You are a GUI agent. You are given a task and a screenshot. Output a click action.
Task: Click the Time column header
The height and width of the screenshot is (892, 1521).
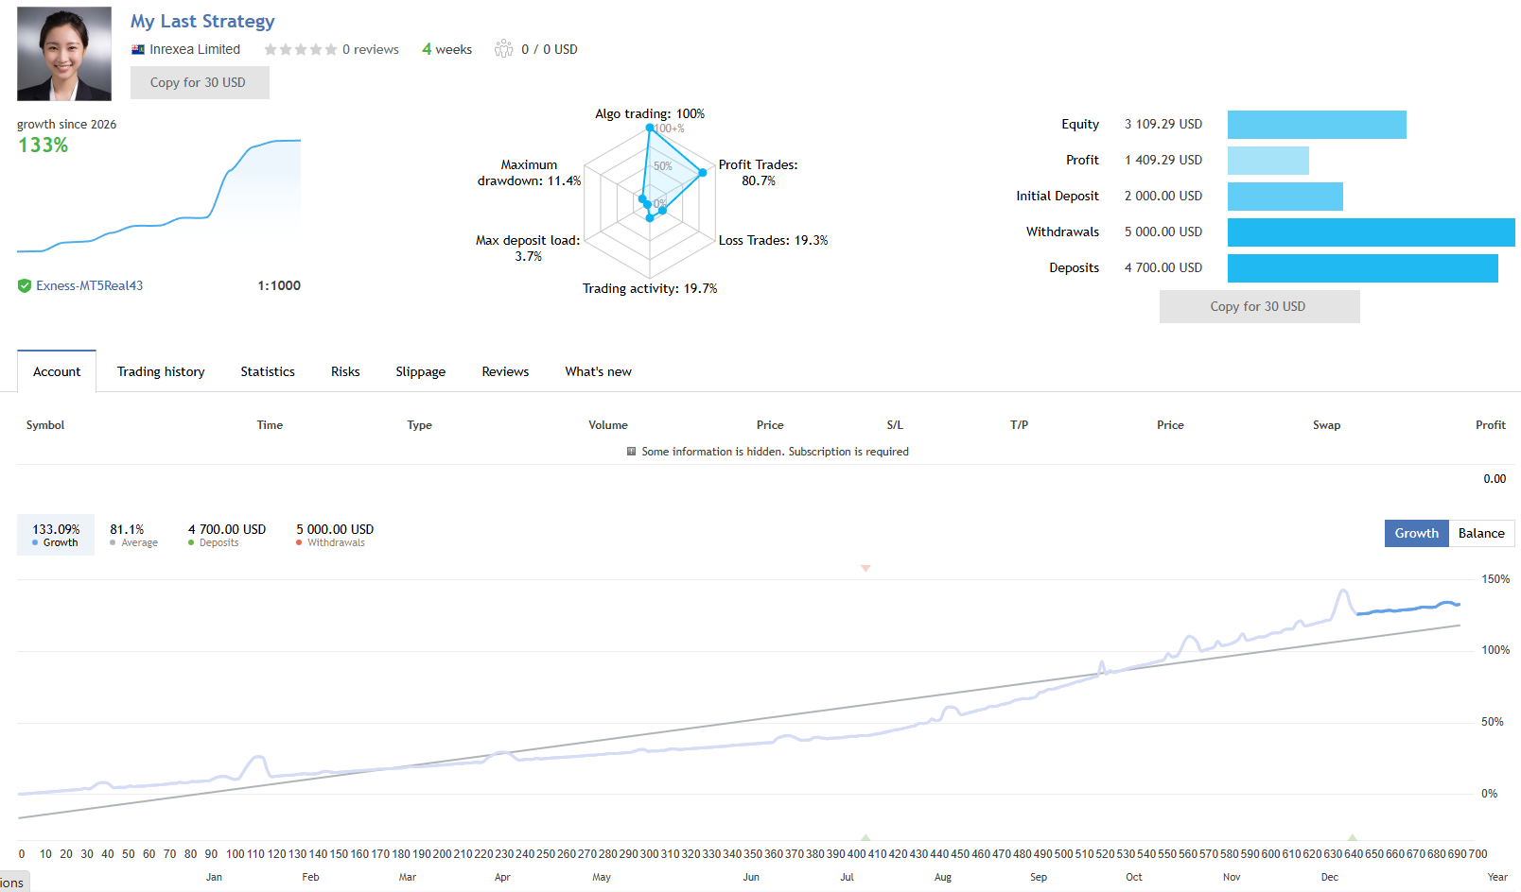pos(270,425)
